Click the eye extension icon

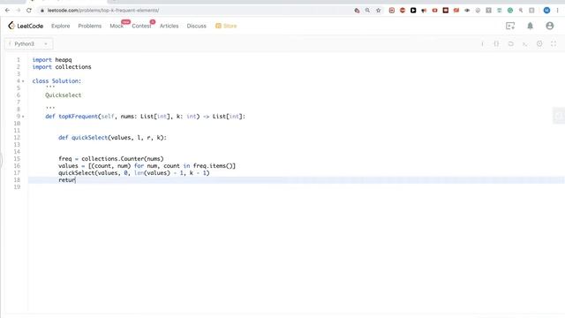[x=467, y=11]
